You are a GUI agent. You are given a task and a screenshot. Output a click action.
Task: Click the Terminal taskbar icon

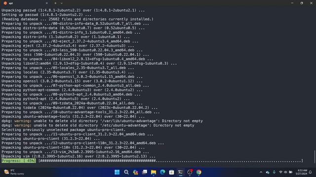pos(181,172)
